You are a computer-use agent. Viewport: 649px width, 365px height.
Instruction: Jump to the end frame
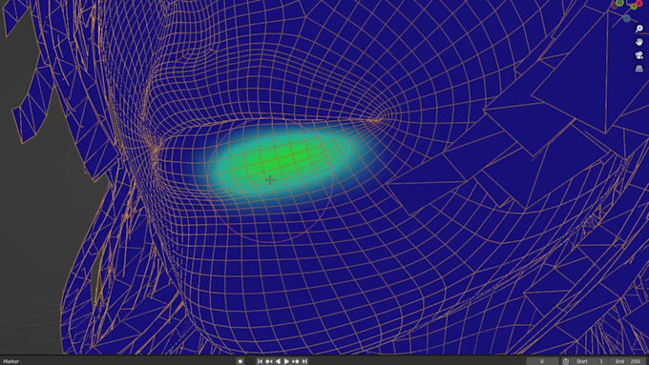coord(304,361)
